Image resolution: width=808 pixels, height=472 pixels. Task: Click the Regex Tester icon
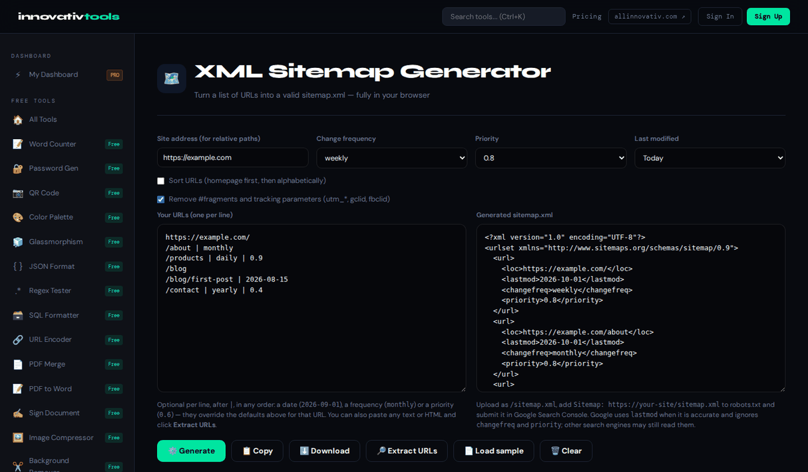click(18, 291)
